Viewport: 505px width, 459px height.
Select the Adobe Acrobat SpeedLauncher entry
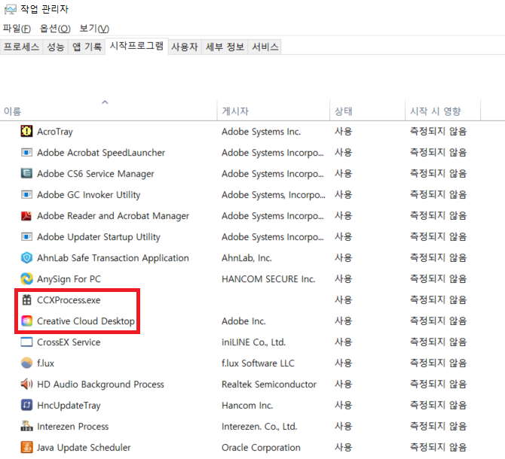(x=101, y=152)
